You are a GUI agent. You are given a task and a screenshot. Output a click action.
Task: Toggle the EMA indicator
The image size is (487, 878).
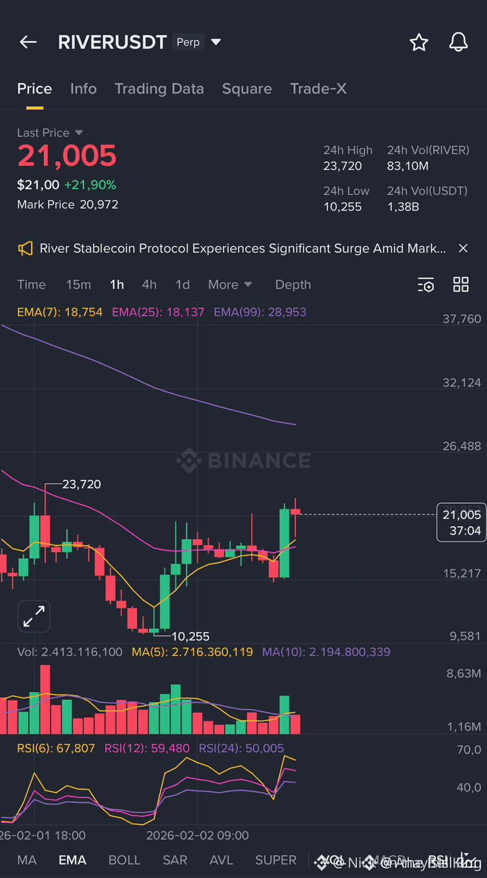click(72, 860)
